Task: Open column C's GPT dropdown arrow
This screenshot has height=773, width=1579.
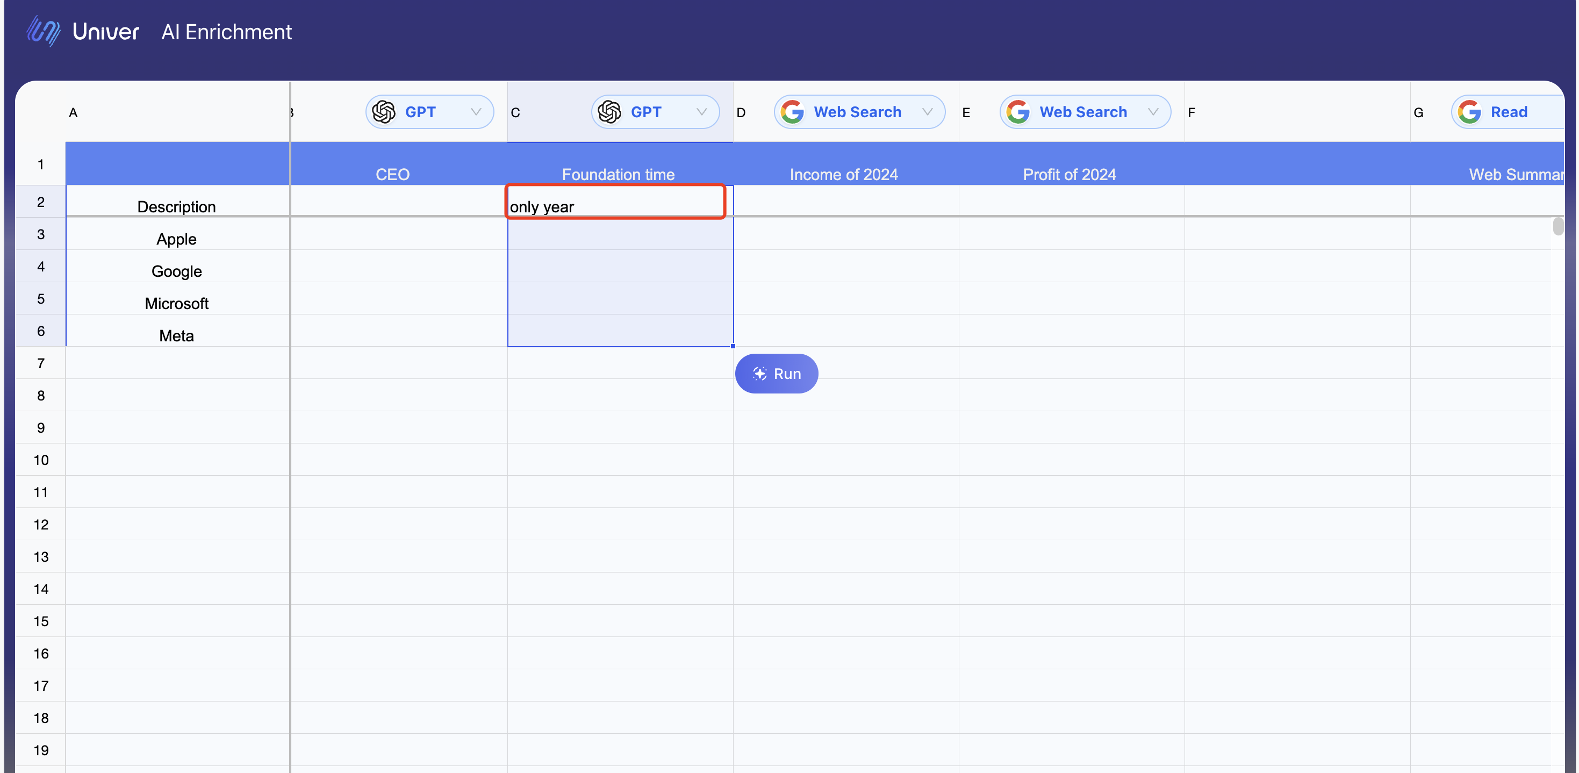Action: pos(701,112)
